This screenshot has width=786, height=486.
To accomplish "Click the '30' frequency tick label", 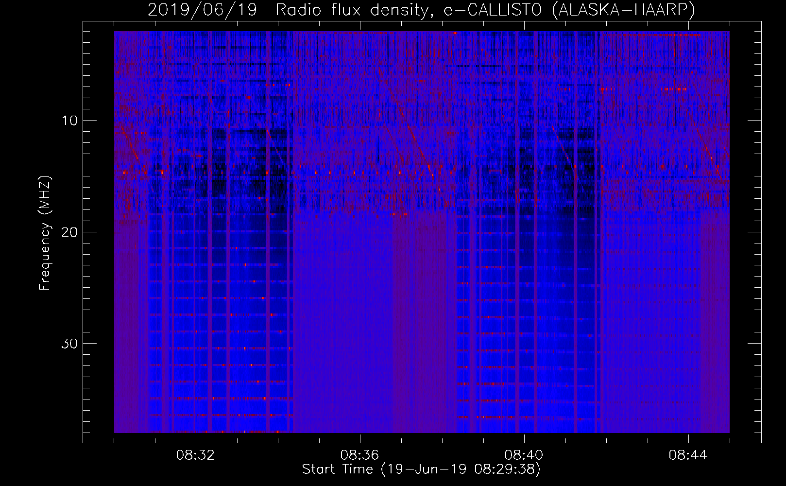I will (70, 344).
